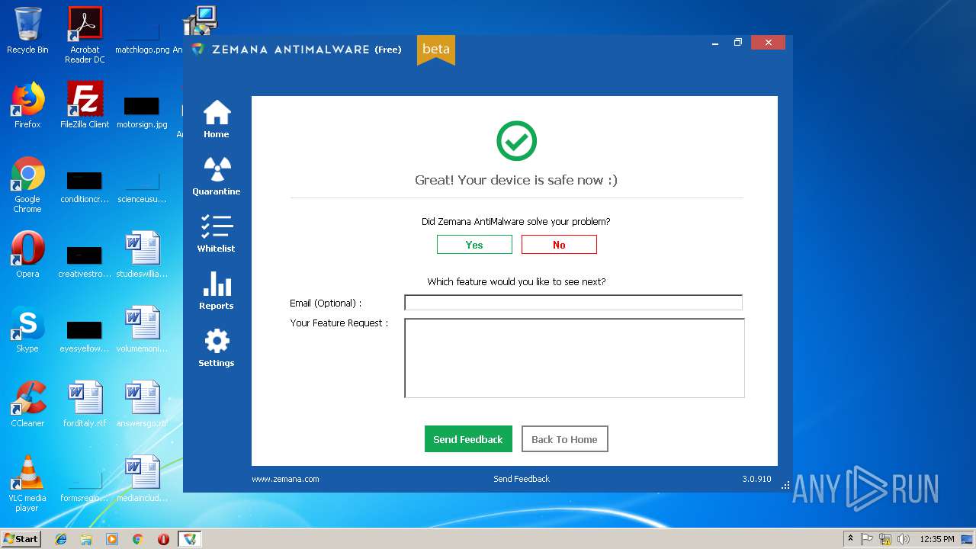Answer Yes to the problem solved question
The width and height of the screenshot is (976, 549).
[x=474, y=245]
